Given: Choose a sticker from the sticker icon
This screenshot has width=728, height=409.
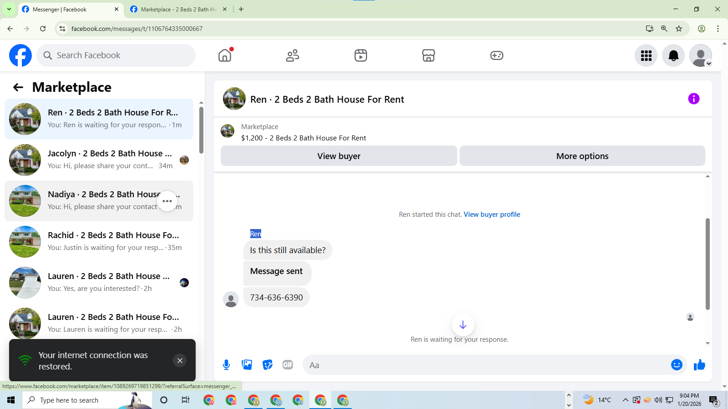Looking at the screenshot, I should 268,365.
